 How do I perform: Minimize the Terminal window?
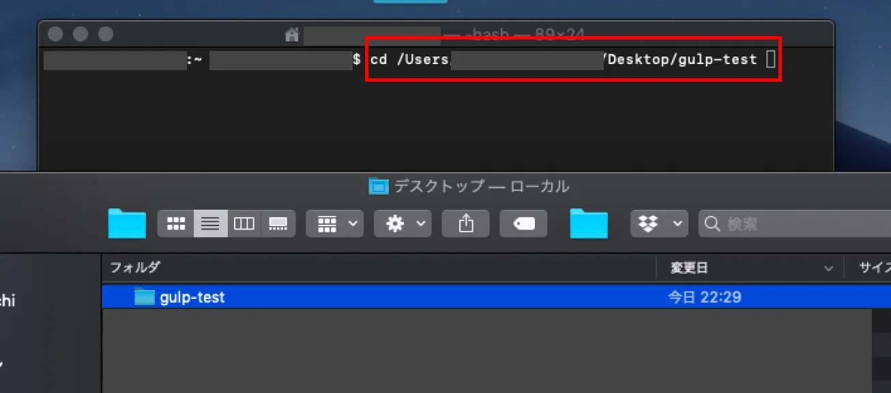click(x=81, y=34)
